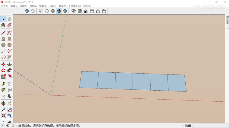Click the Zoom Extents tool
The width and height of the screenshot is (229, 128).
[3, 115]
